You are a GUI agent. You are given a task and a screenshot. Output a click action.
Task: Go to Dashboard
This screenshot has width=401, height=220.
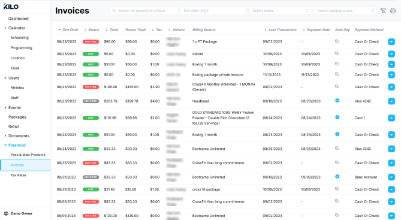(19, 19)
